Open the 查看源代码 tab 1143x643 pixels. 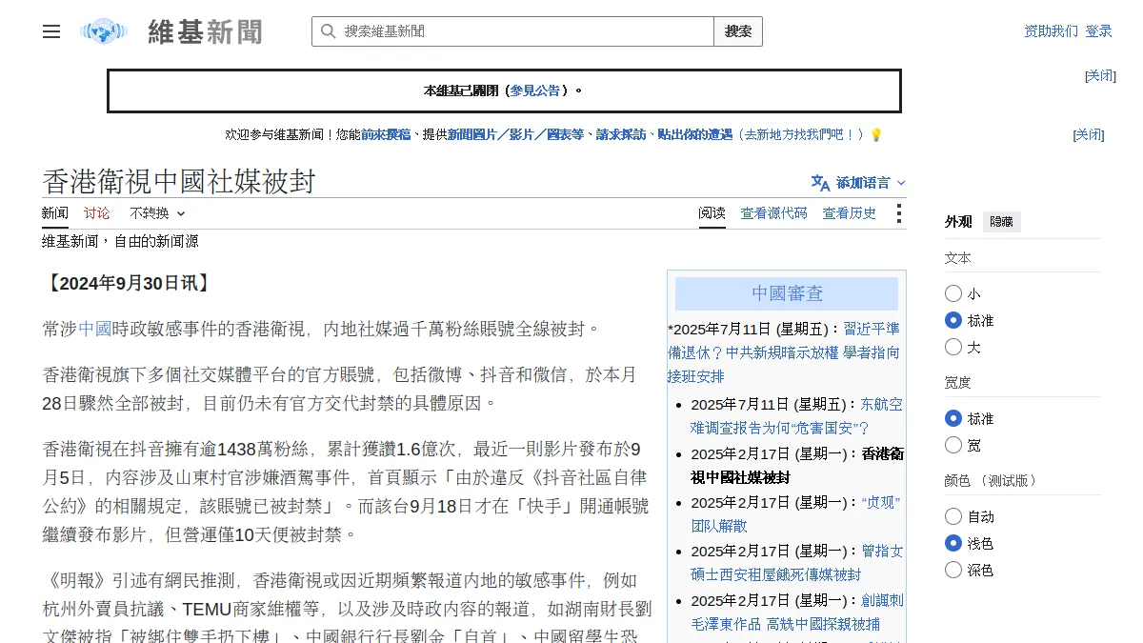tap(773, 213)
